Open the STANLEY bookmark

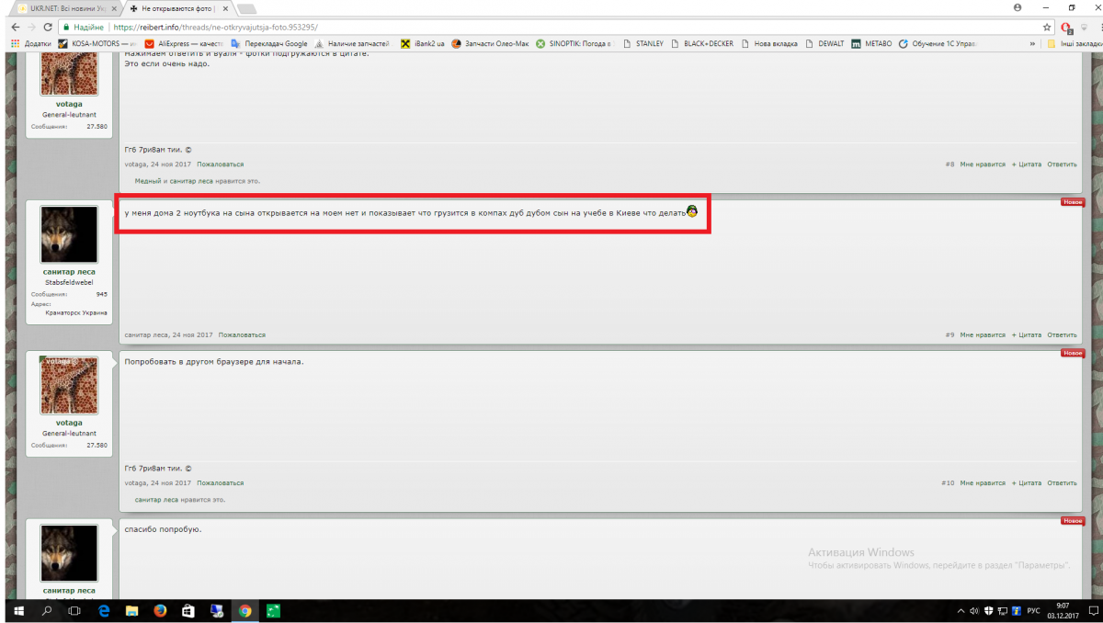tap(642, 43)
